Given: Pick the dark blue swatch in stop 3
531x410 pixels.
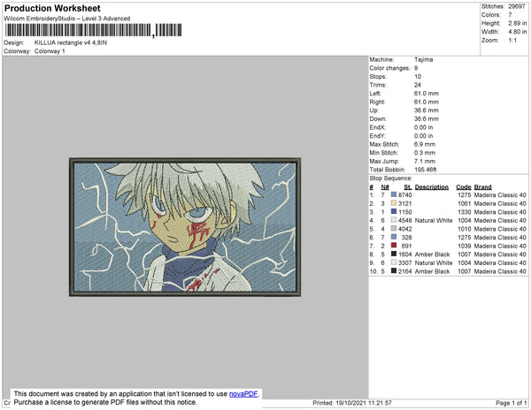Looking at the screenshot, I should point(394,211).
